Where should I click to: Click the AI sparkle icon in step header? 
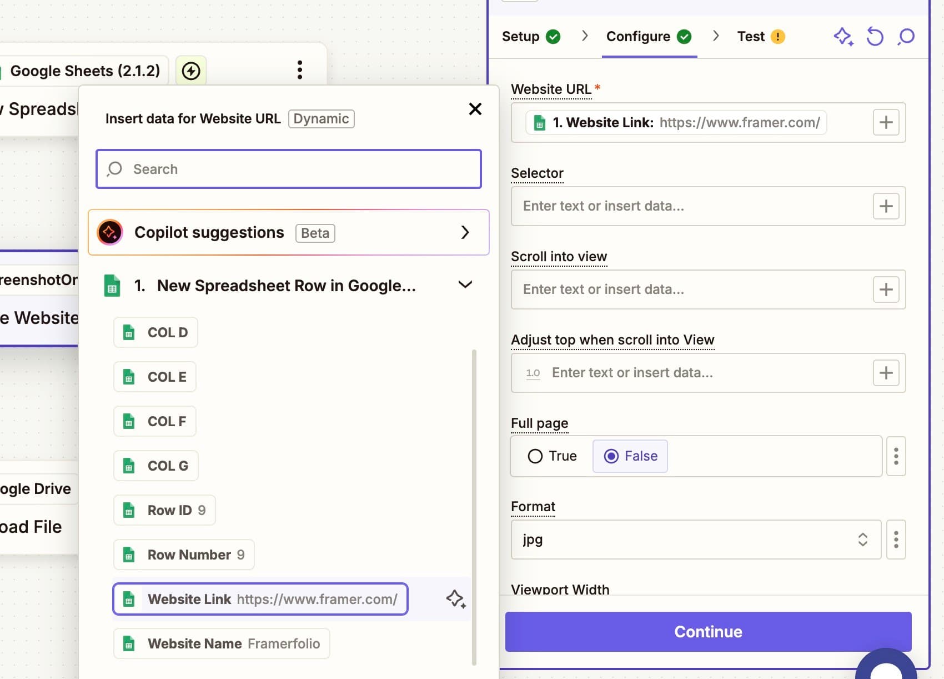[843, 37]
